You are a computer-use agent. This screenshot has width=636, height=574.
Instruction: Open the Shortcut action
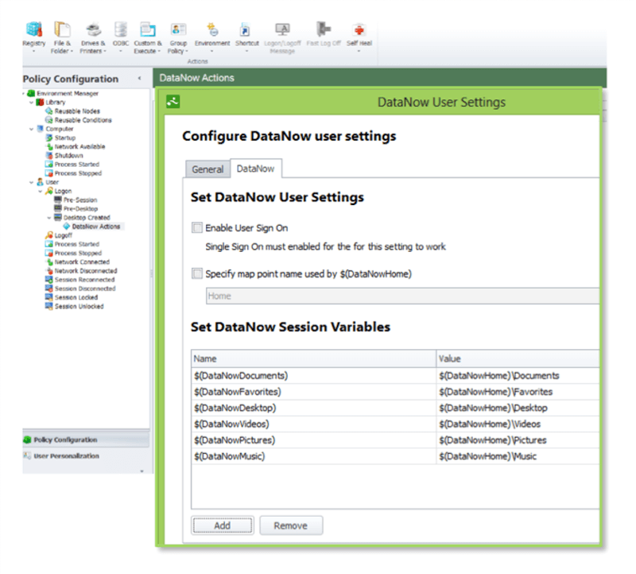point(246,37)
